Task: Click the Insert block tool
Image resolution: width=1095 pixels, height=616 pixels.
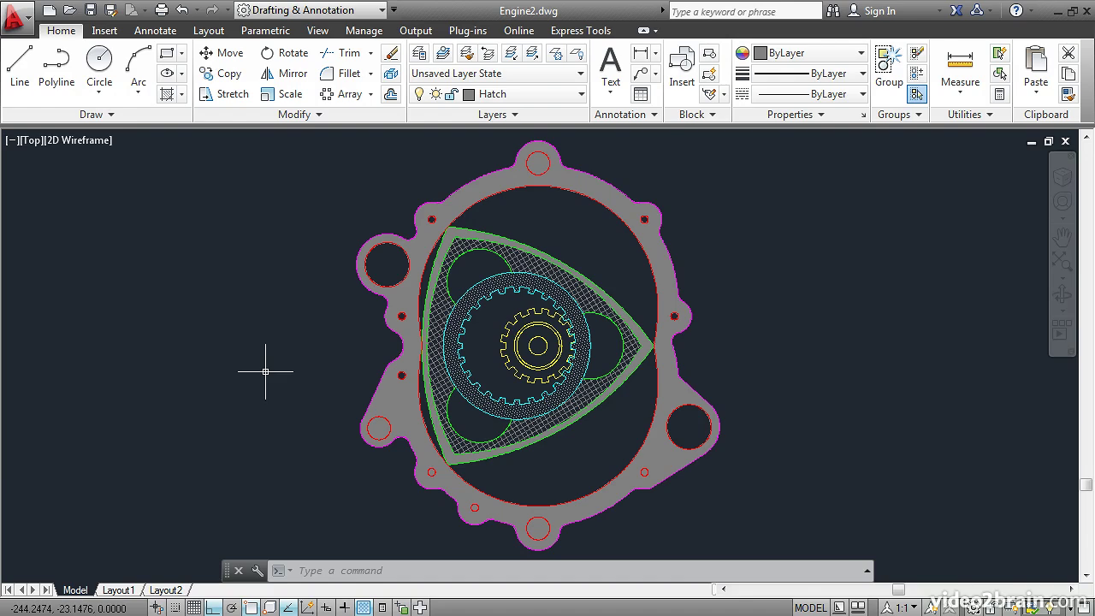Action: (x=682, y=67)
